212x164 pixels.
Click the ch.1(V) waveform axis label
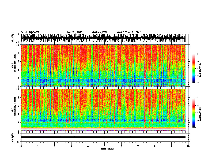[13, 38]
